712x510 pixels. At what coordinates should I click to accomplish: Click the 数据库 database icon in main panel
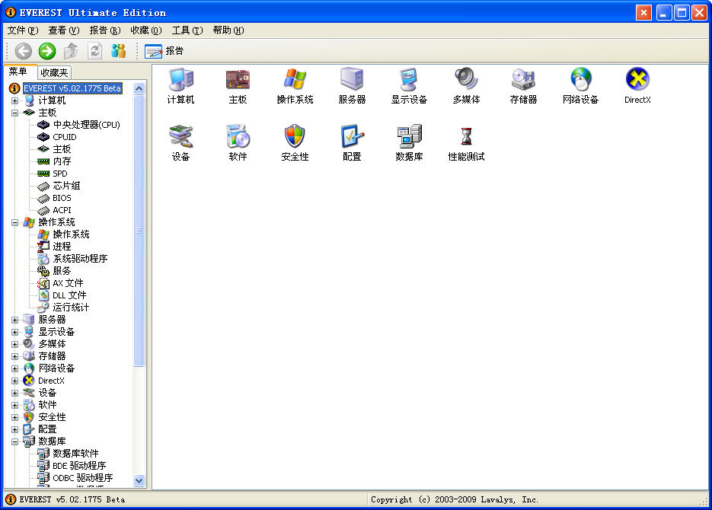click(409, 137)
